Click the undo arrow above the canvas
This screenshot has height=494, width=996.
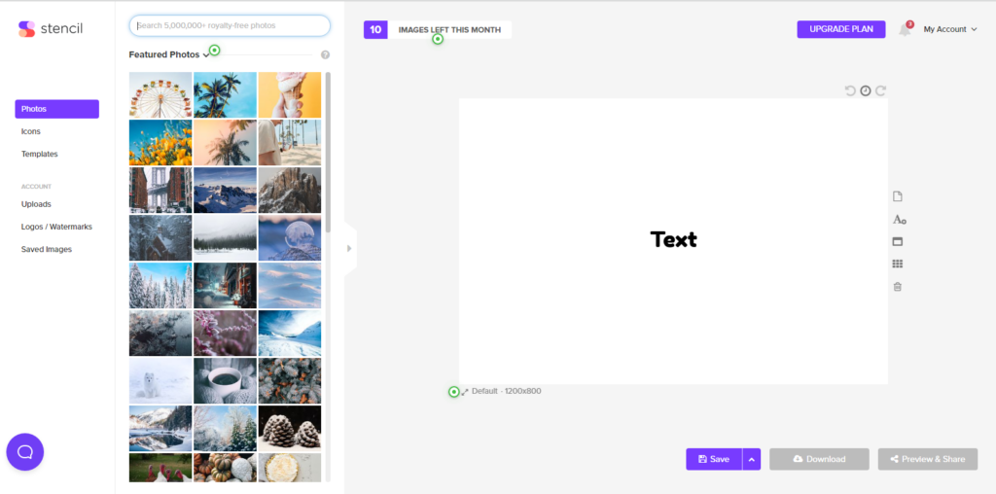[x=850, y=90]
